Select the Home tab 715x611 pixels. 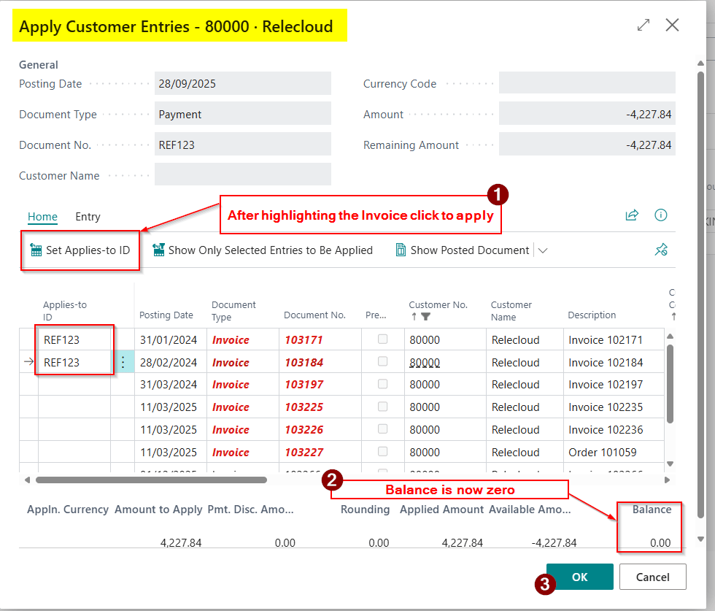42,217
